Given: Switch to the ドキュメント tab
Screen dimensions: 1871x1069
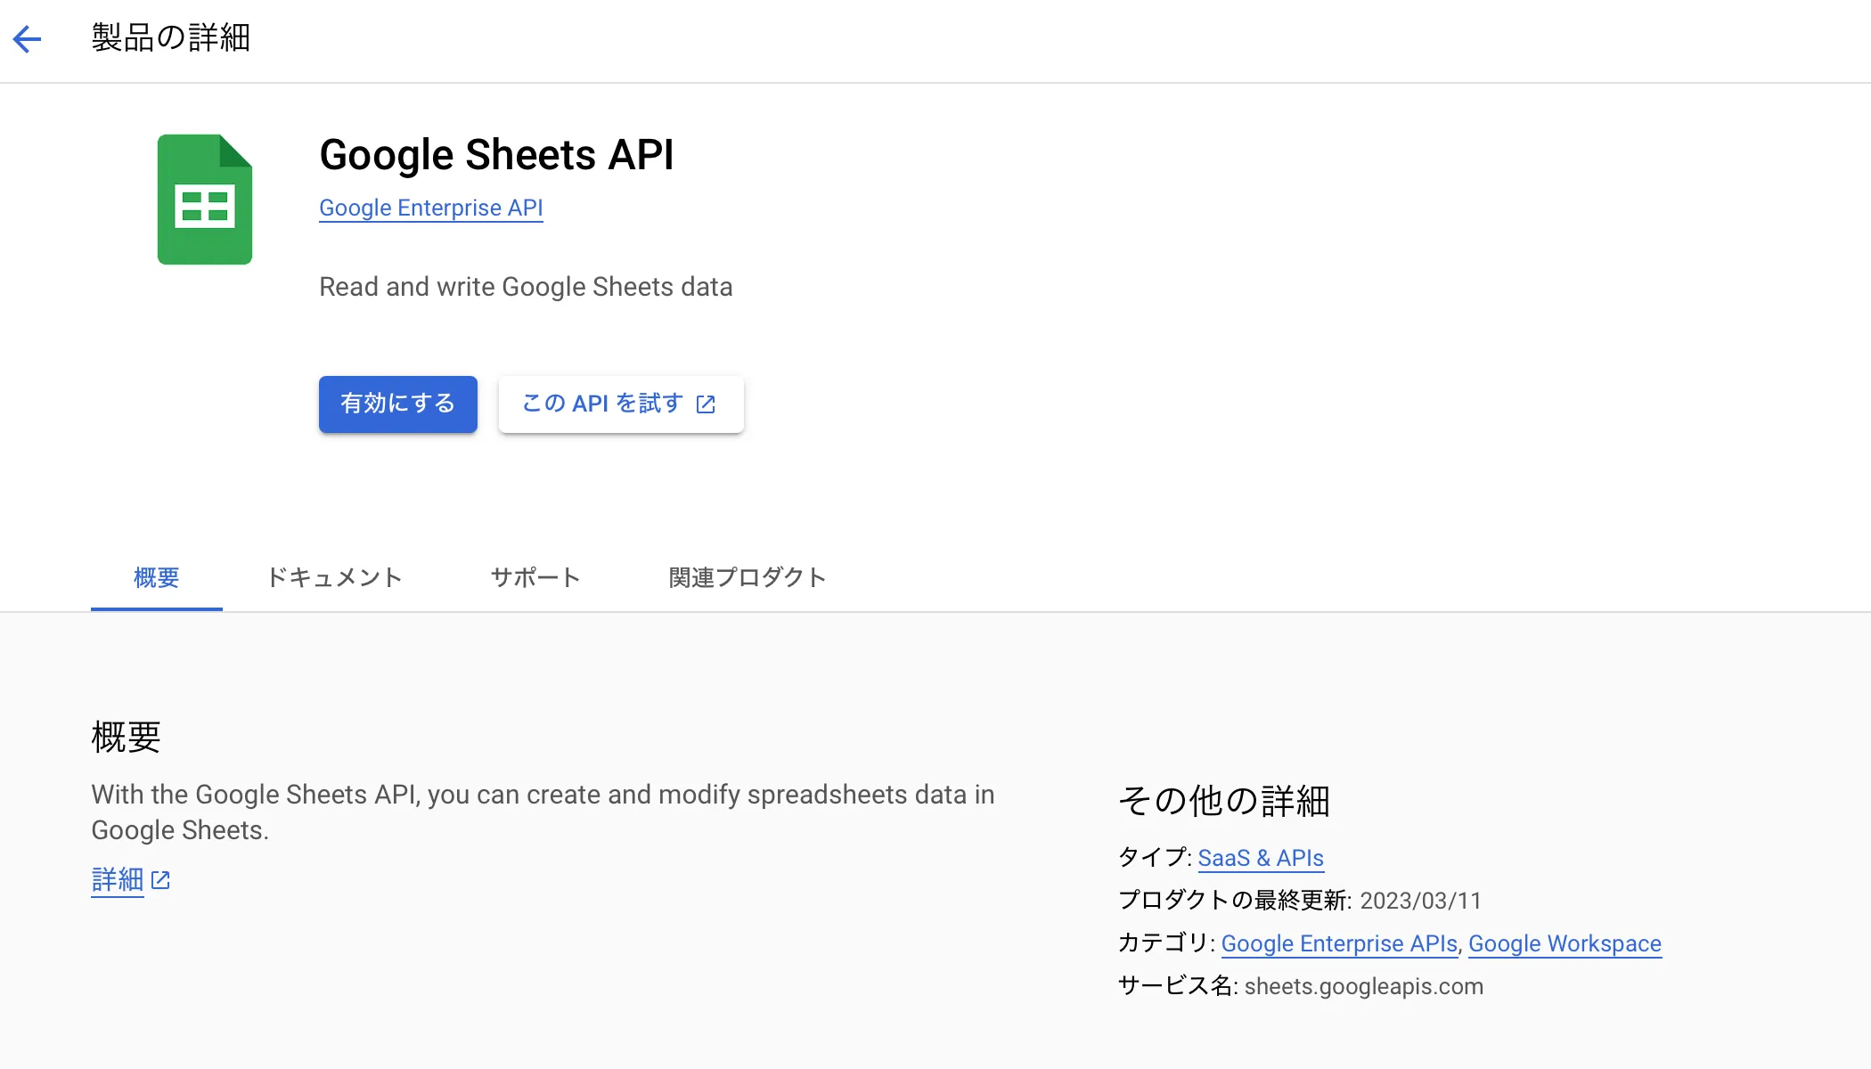Looking at the screenshot, I should tap(334, 577).
